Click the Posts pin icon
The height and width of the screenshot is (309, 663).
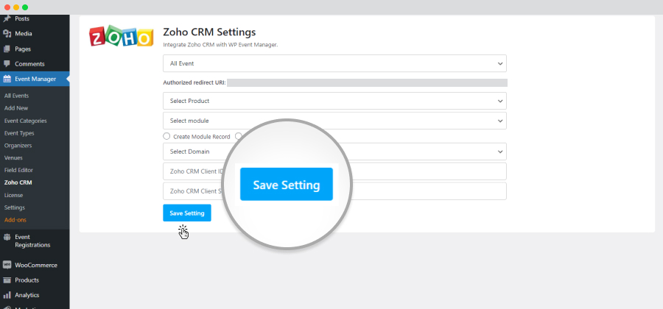[x=7, y=18]
